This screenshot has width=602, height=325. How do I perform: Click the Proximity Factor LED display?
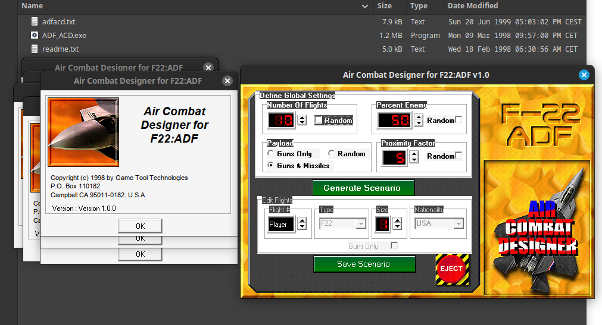tap(394, 157)
